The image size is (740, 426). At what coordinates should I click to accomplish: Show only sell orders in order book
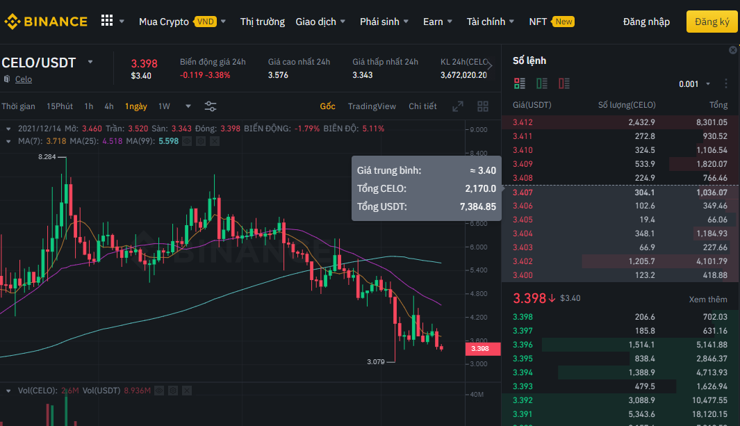point(564,84)
